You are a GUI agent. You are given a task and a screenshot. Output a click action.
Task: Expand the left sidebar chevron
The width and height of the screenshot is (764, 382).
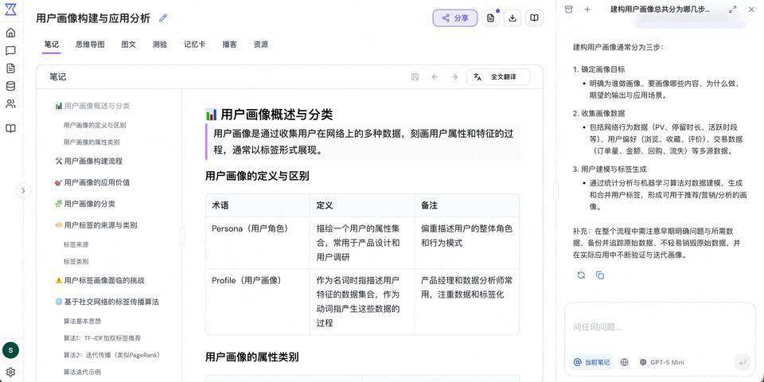[23, 190]
